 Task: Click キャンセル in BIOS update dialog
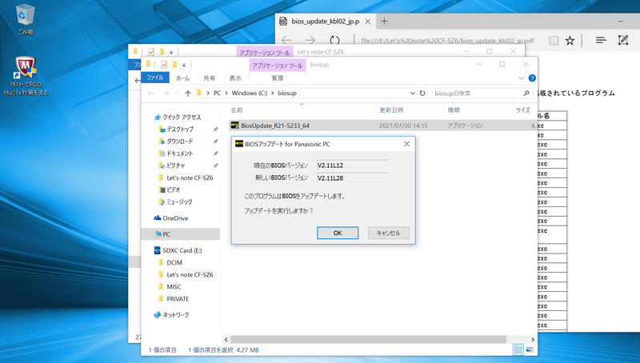click(388, 233)
